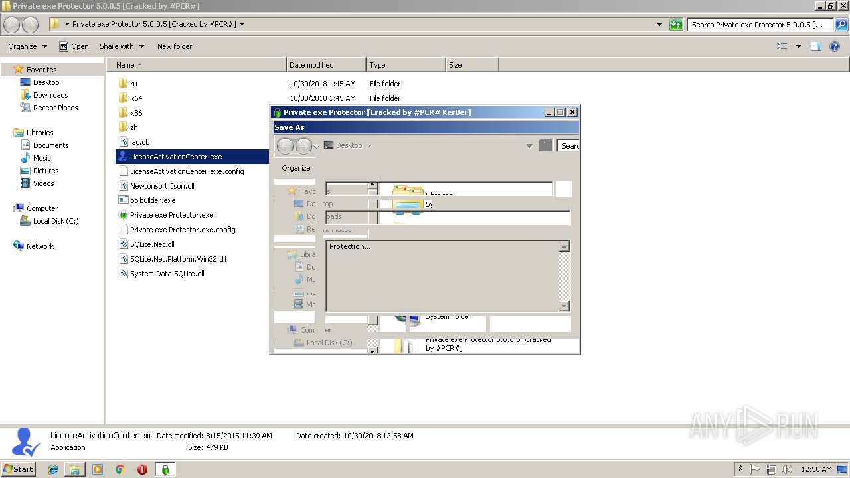Expand the address bar history dropdown
This screenshot has height=478, width=850.
coord(659,25)
